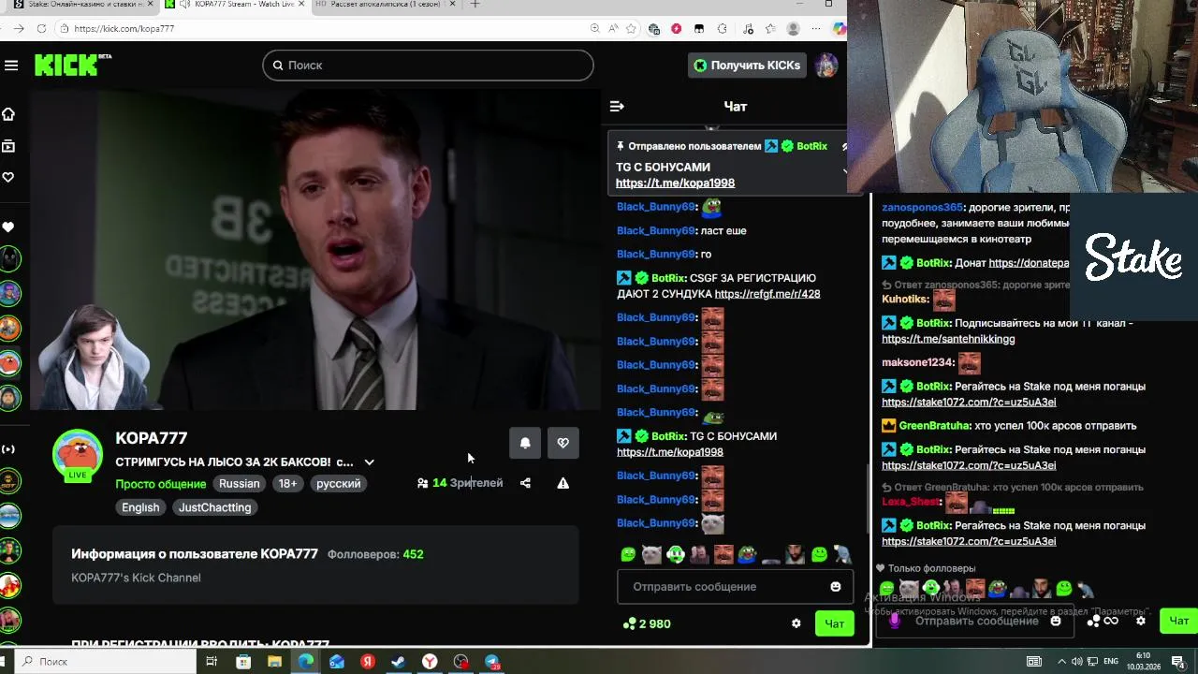Image resolution: width=1198 pixels, height=674 pixels.
Task: Expand the stream title chevron
Action: coord(369,462)
